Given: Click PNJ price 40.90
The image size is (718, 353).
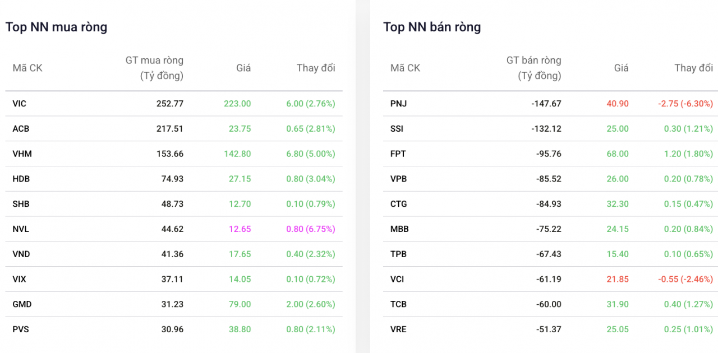Looking at the screenshot, I should [x=618, y=104].
